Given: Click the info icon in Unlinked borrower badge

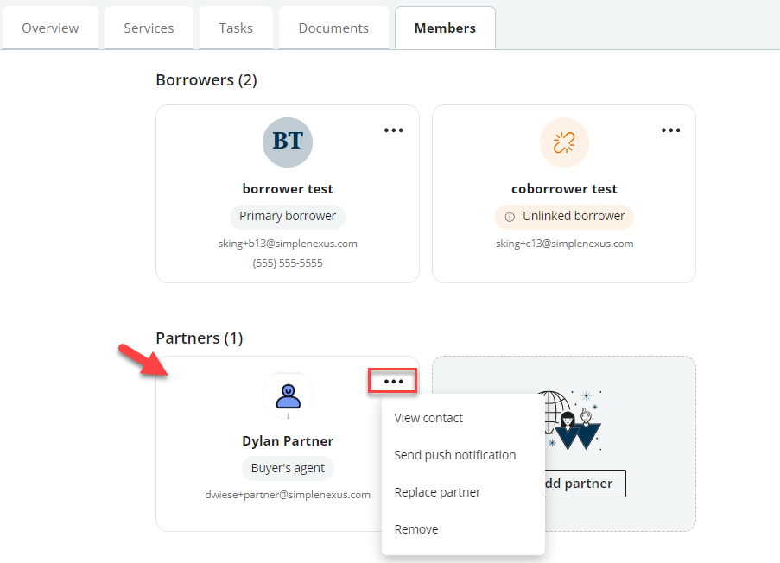Looking at the screenshot, I should pos(510,217).
